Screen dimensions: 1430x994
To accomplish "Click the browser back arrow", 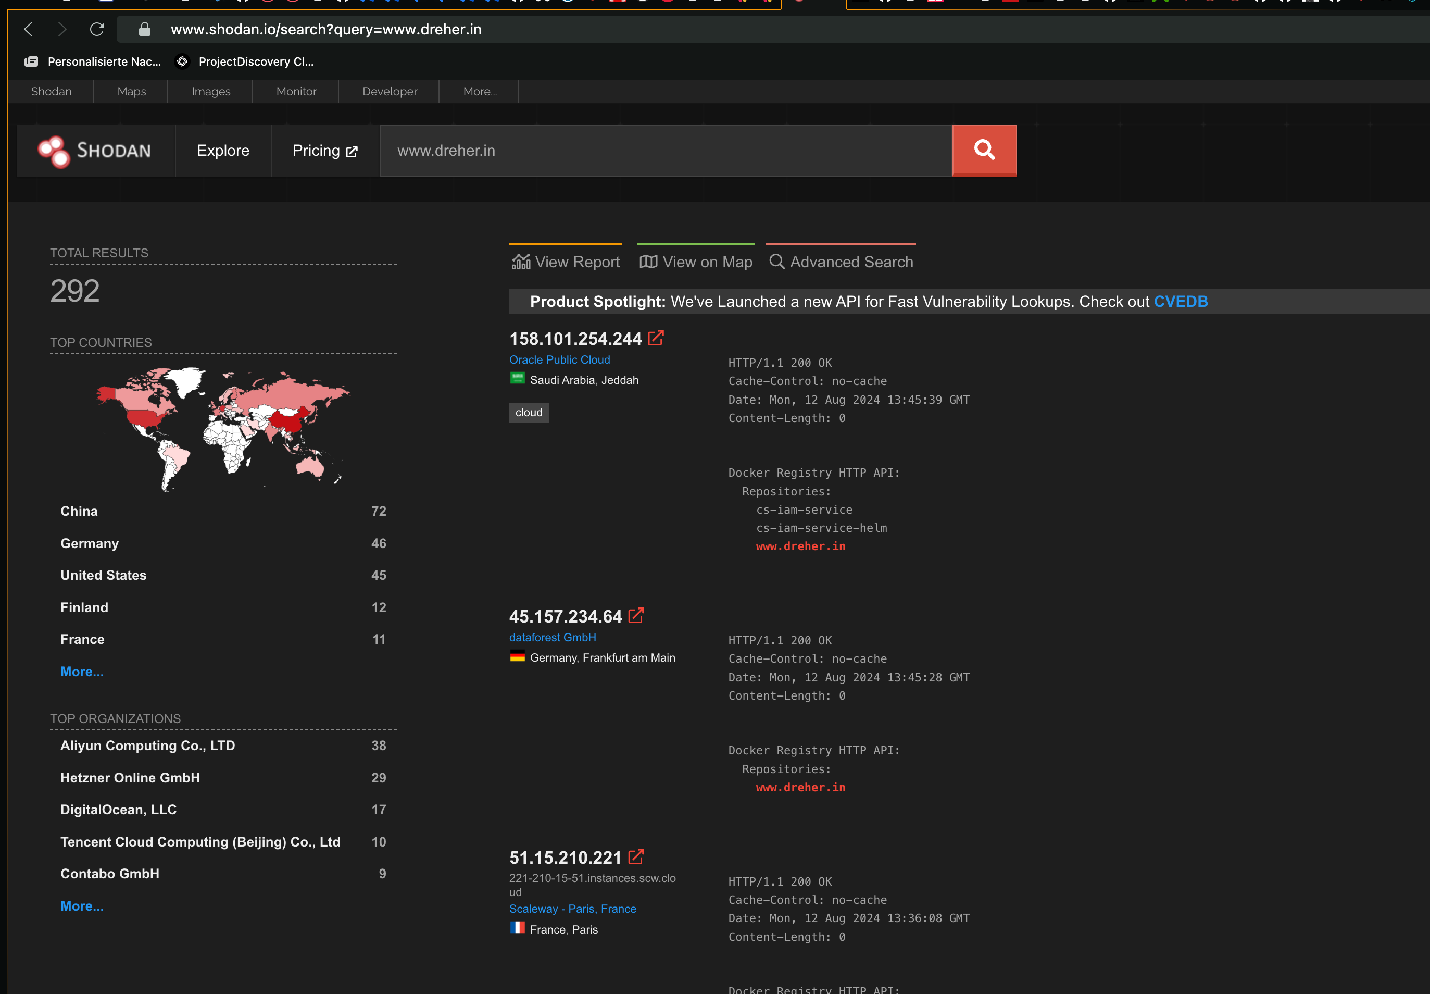I will coord(29,29).
